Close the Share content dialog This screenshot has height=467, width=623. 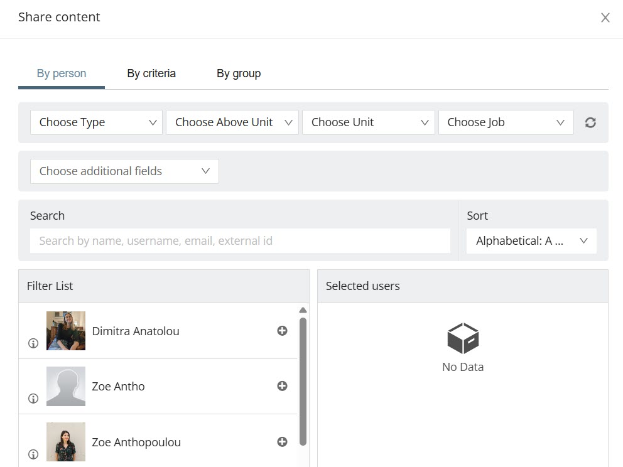(x=605, y=18)
